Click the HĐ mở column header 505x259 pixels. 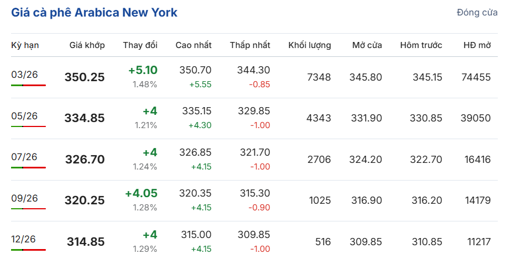coord(477,45)
